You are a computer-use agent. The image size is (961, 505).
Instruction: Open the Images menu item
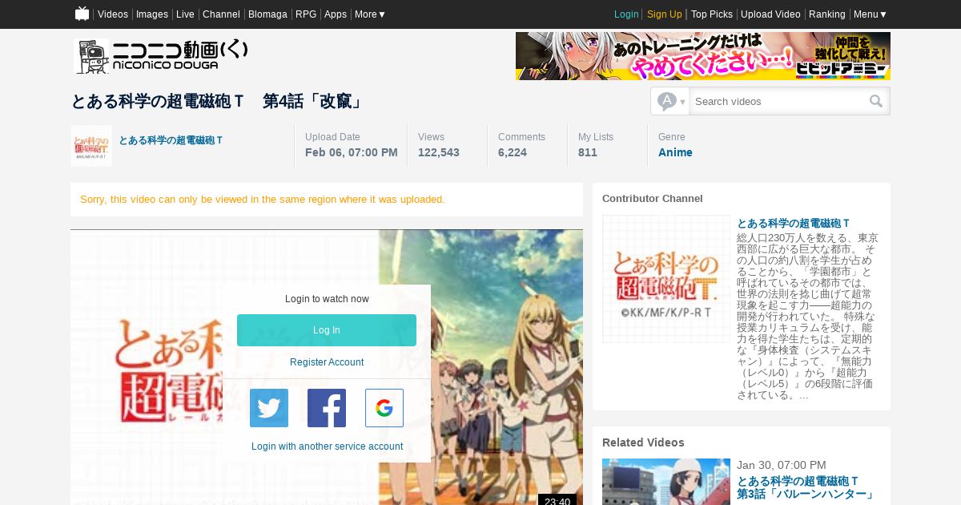(152, 14)
